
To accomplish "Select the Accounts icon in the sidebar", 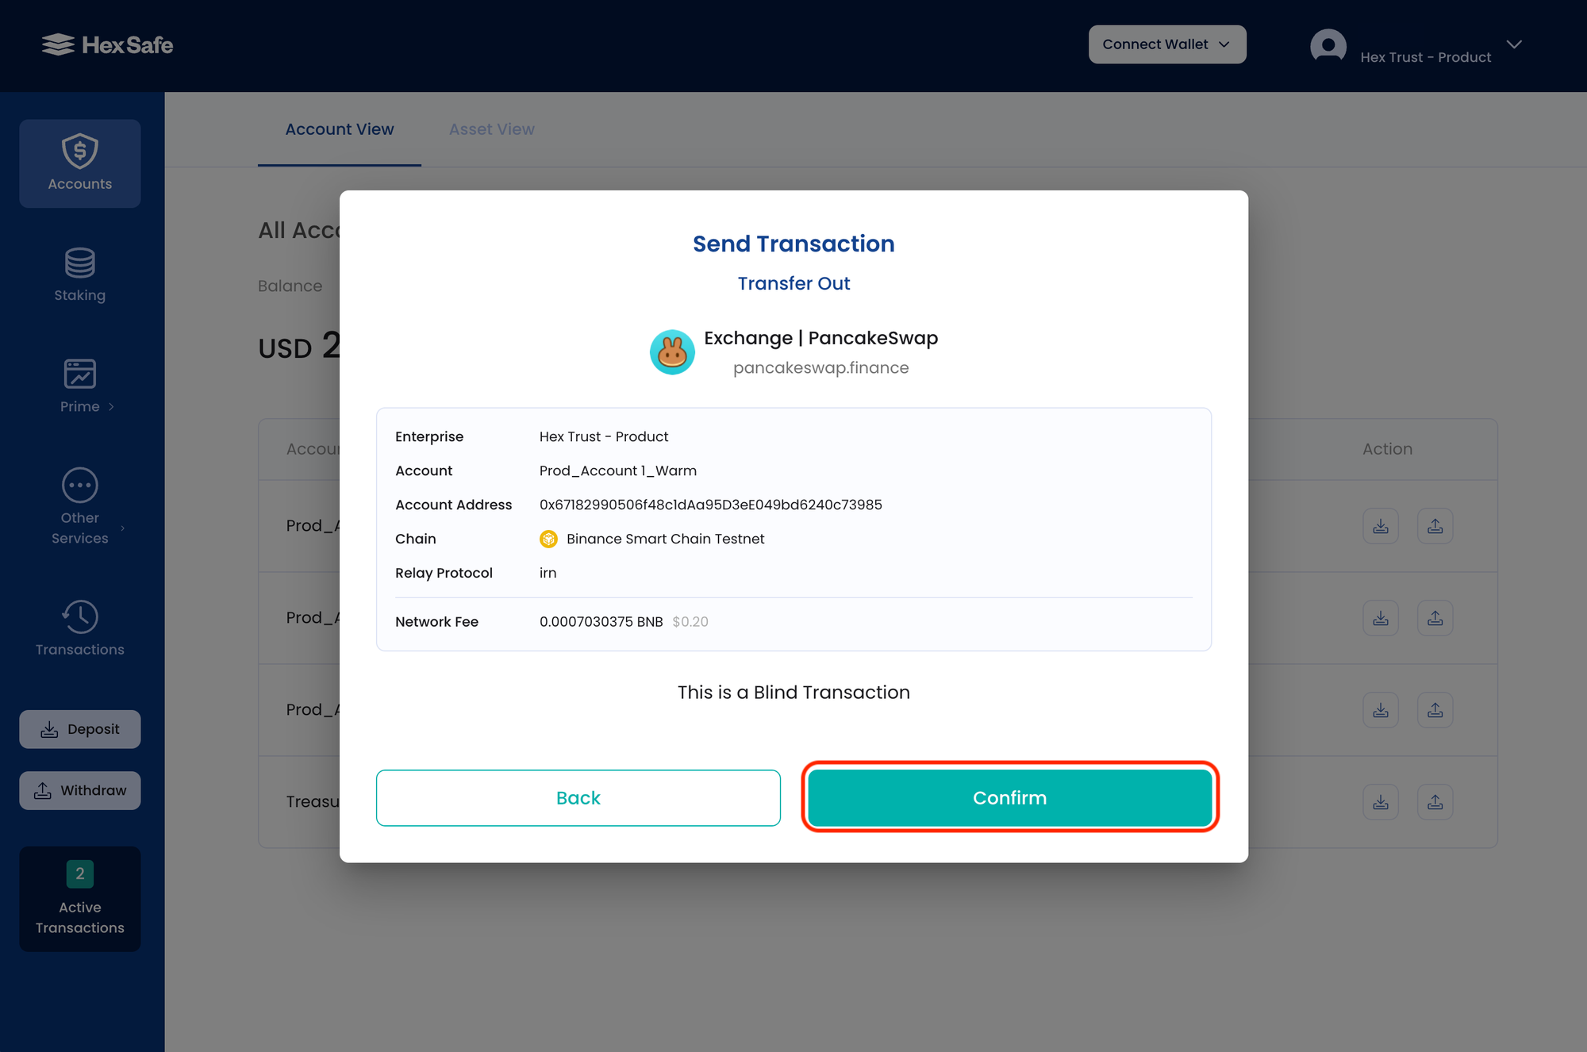I will coord(79,151).
